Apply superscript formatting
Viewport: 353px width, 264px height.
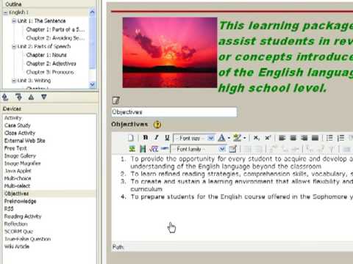(268, 138)
